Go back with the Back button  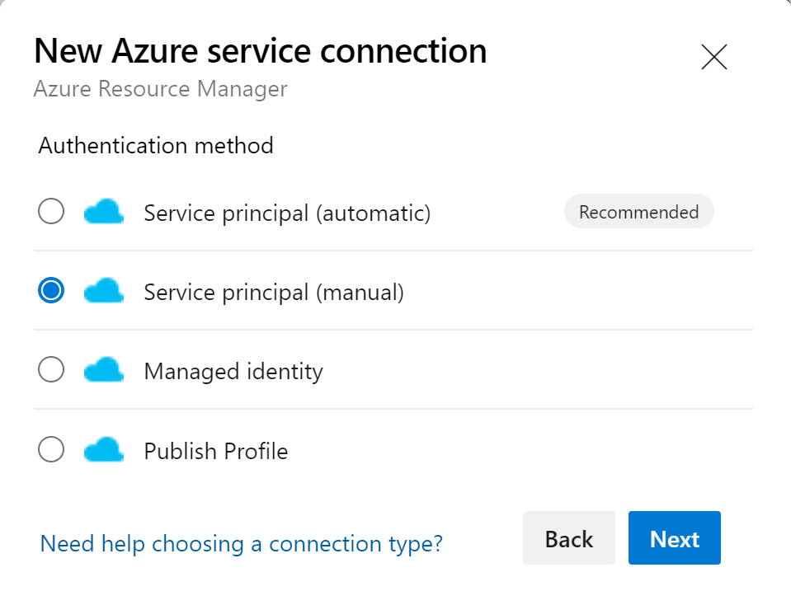coord(569,538)
